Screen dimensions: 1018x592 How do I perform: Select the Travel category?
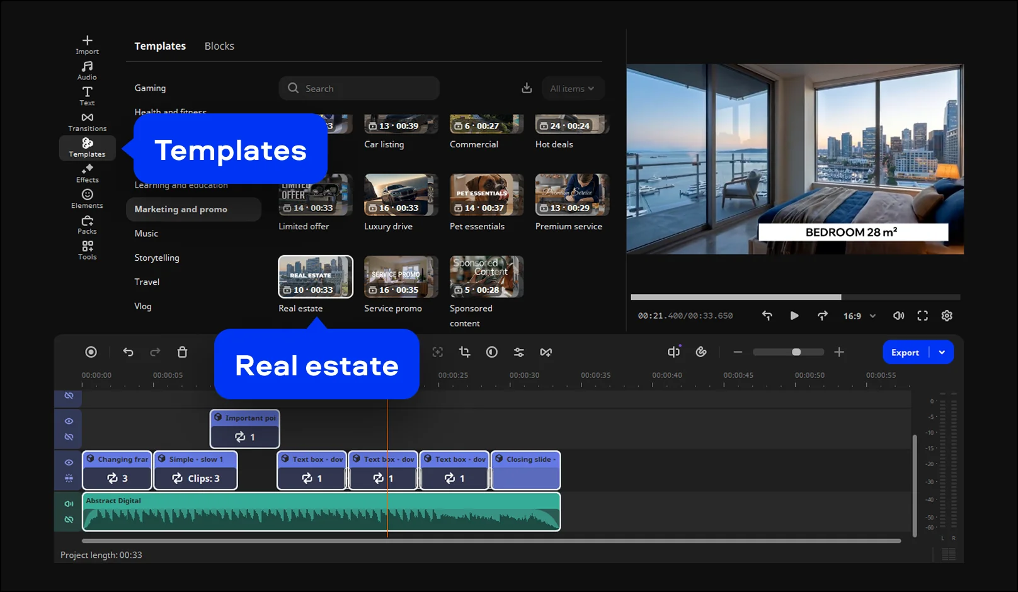pos(147,282)
